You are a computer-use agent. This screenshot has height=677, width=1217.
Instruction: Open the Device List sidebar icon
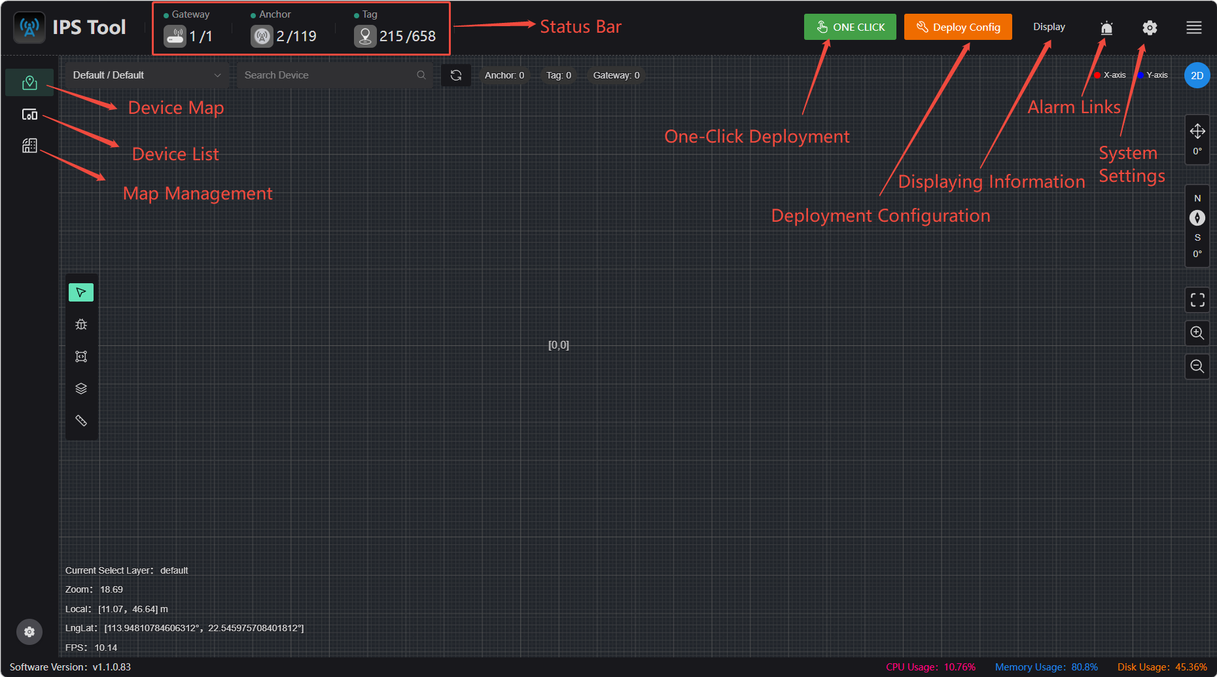(x=29, y=114)
